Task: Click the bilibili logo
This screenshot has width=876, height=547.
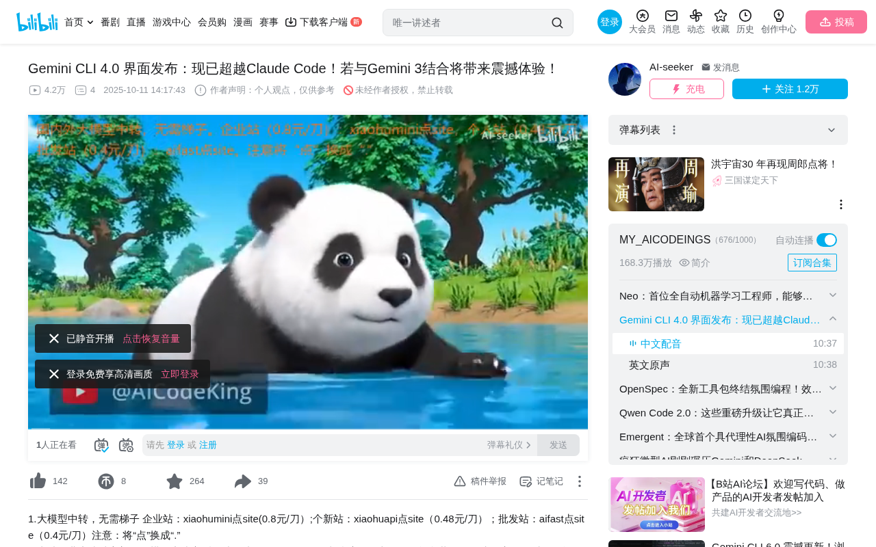Action: [x=37, y=22]
